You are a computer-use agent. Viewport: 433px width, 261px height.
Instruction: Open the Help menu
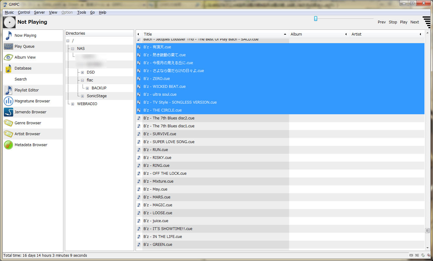102,12
